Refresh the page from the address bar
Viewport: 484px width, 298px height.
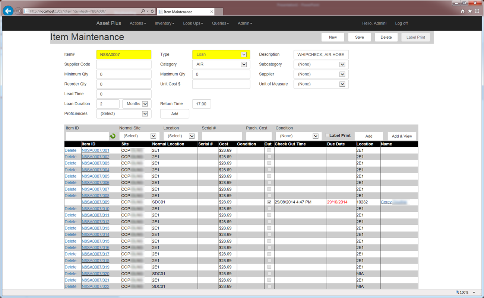click(152, 11)
